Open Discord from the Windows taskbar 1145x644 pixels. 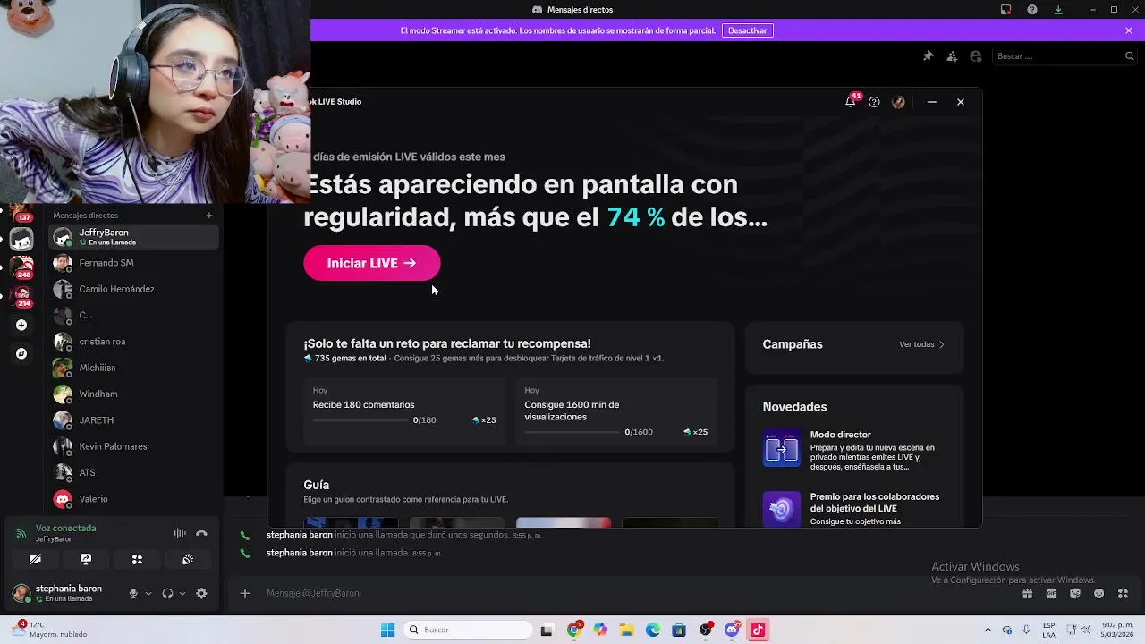[x=732, y=630]
